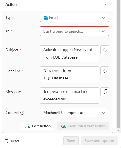121x148 pixels.
Task: Click the Save and update button
Action: (99, 141)
